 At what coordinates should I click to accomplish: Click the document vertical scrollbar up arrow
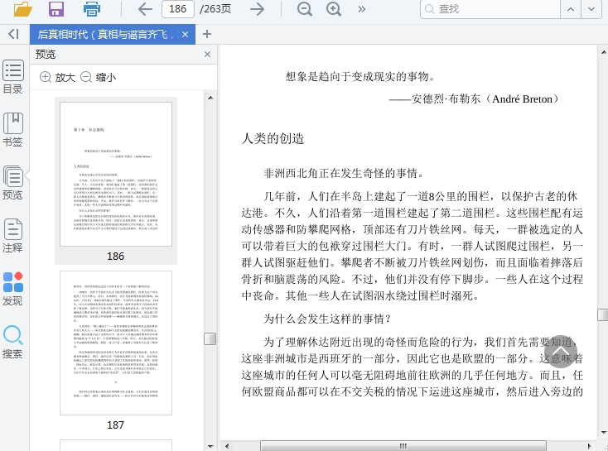click(x=603, y=51)
